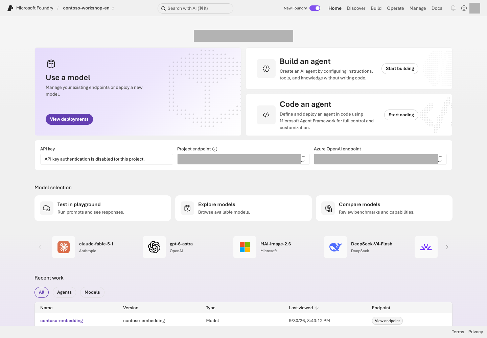The height and width of the screenshot is (338, 487).
Task: Click the Explore models cube icon
Action: pyautogui.click(x=187, y=208)
